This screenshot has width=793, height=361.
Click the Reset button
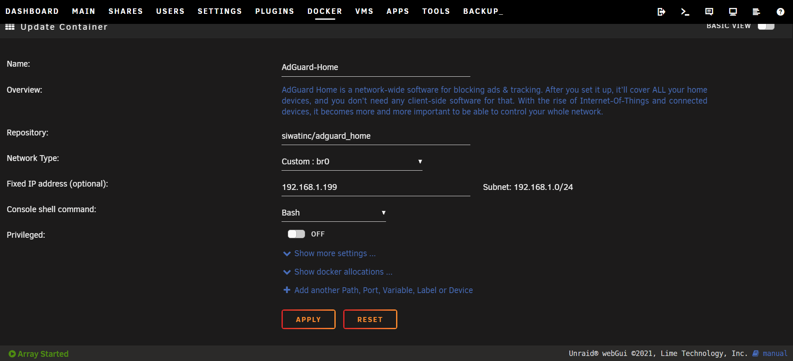click(370, 319)
